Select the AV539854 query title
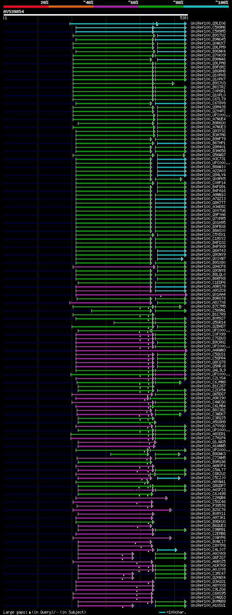Screen dimensions: 232x615 tap(14, 12)
